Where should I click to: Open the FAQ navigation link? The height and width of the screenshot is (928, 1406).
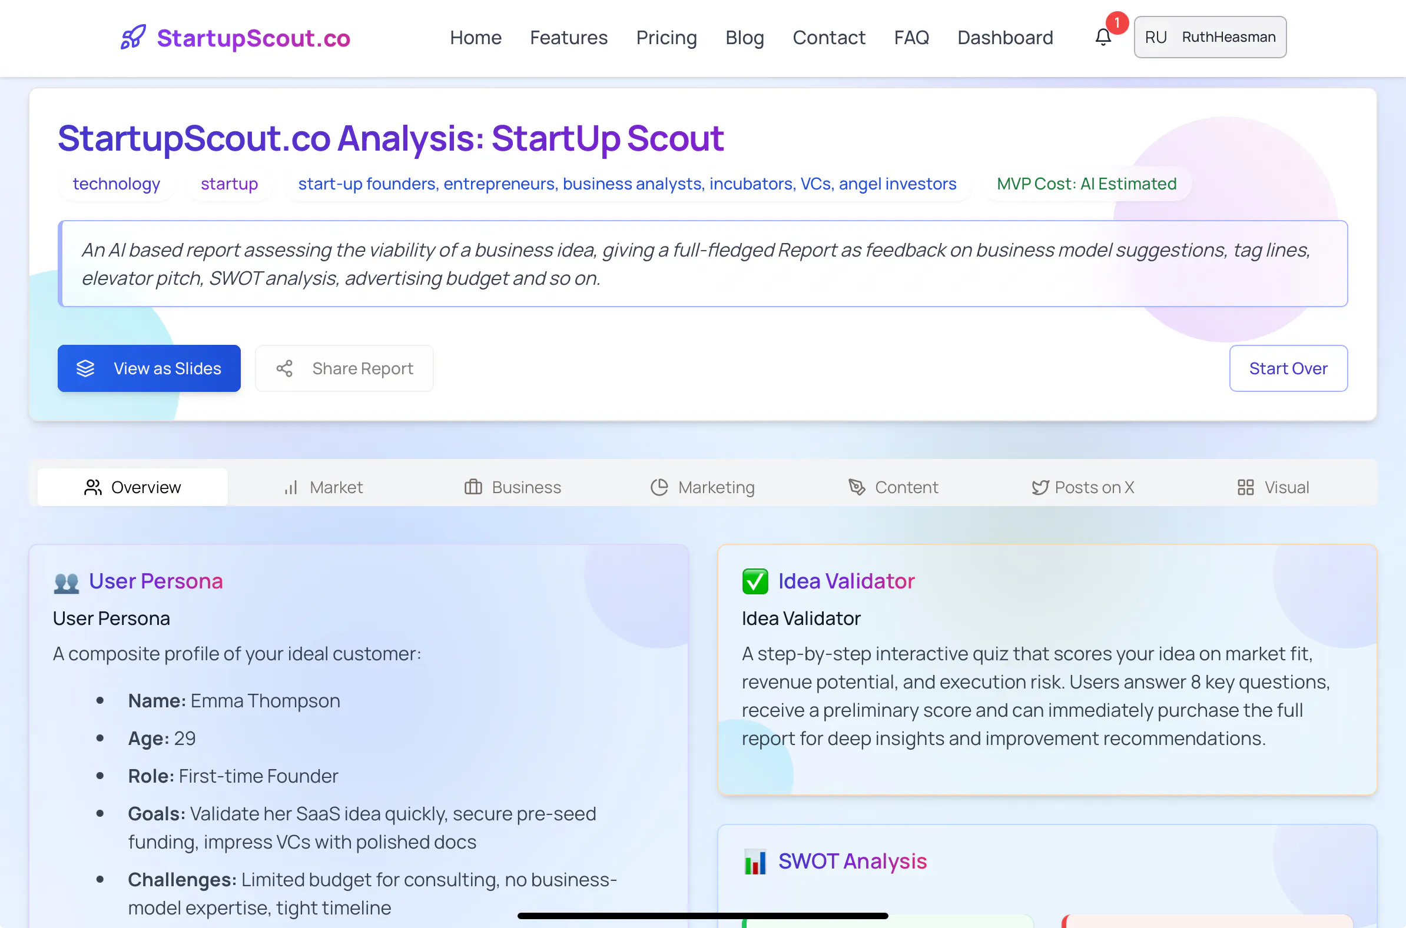[911, 37]
